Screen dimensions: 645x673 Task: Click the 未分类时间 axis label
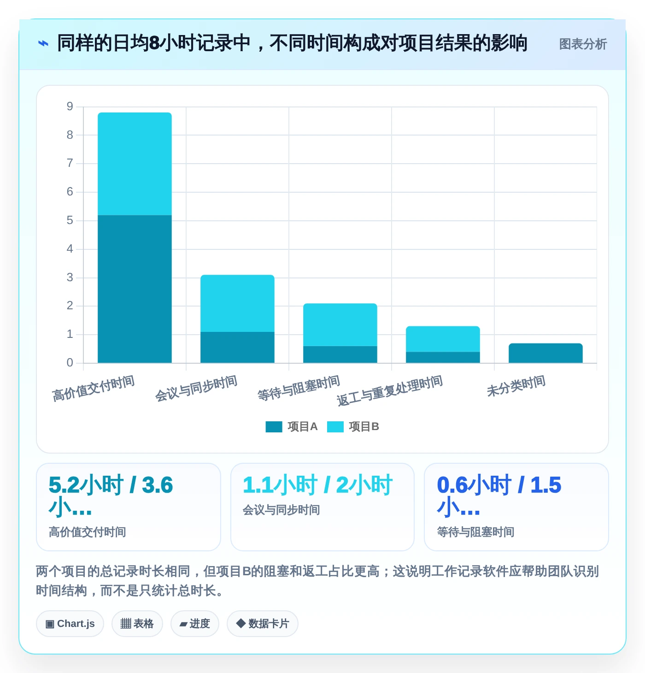pyautogui.click(x=516, y=386)
